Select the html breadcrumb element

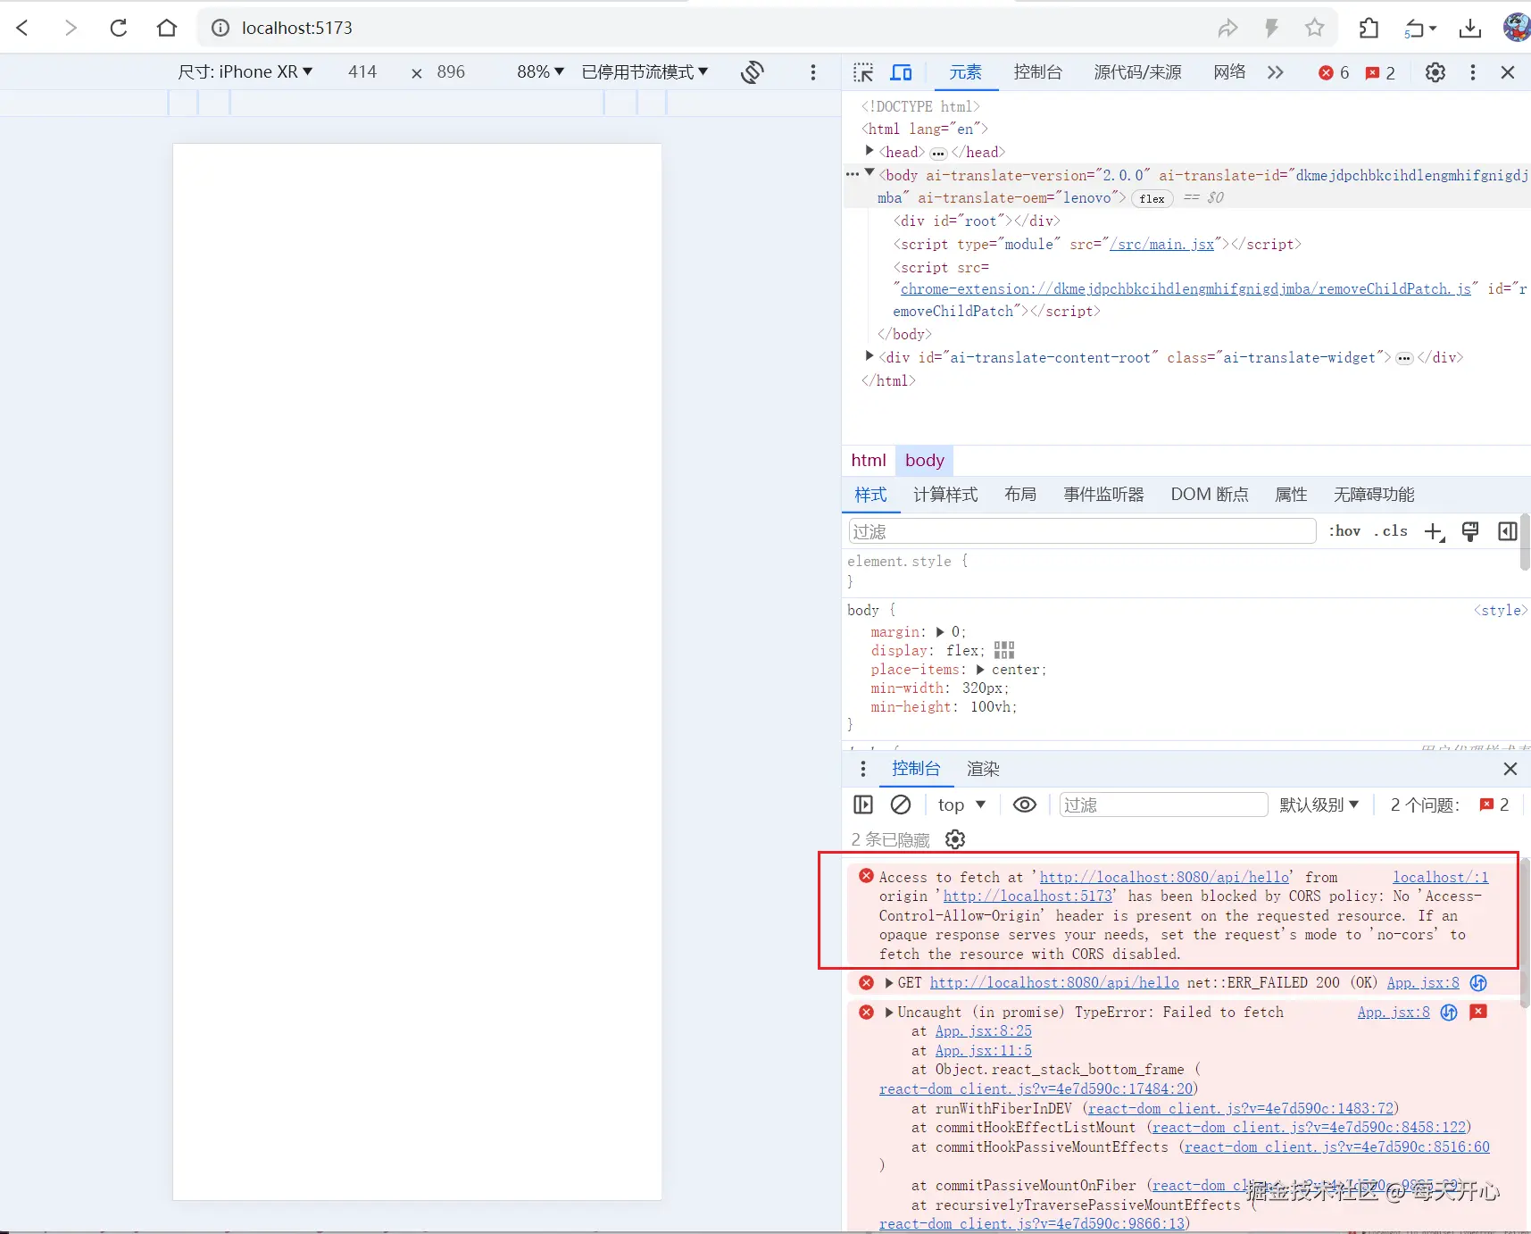point(869,460)
